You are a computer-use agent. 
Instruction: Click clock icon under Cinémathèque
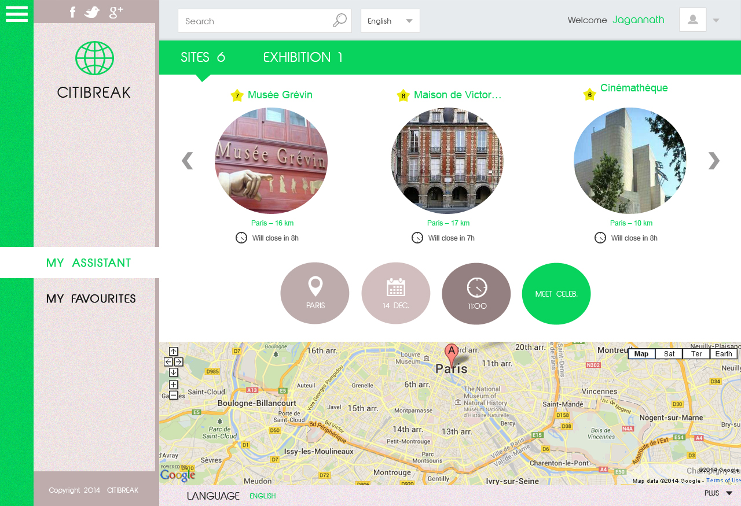tap(600, 238)
